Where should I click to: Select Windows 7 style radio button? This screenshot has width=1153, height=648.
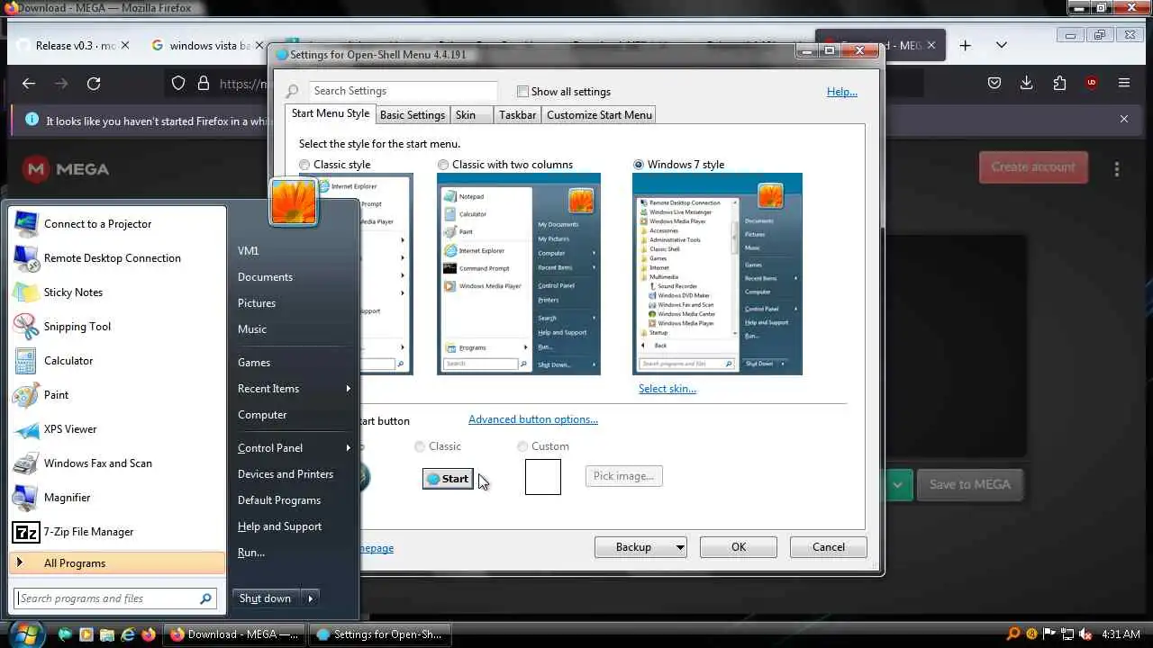pyautogui.click(x=639, y=165)
